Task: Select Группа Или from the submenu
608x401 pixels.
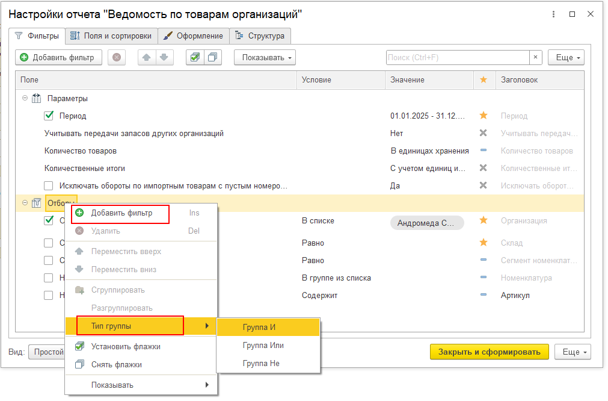Action: [x=263, y=346]
